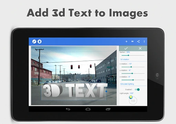Click the 'darken : 20%' label

point(125,52)
